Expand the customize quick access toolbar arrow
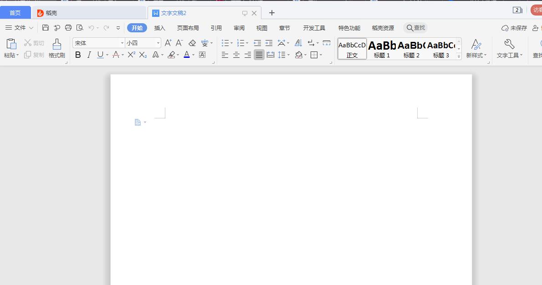The width and height of the screenshot is (542, 285). (x=118, y=28)
